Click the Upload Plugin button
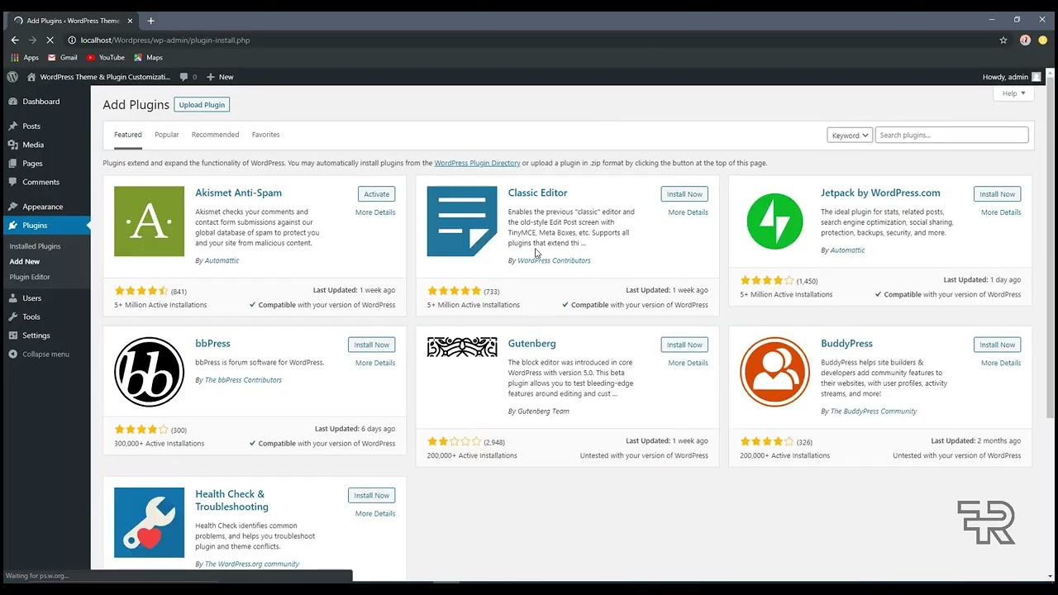Image resolution: width=1058 pixels, height=595 pixels. tap(202, 105)
